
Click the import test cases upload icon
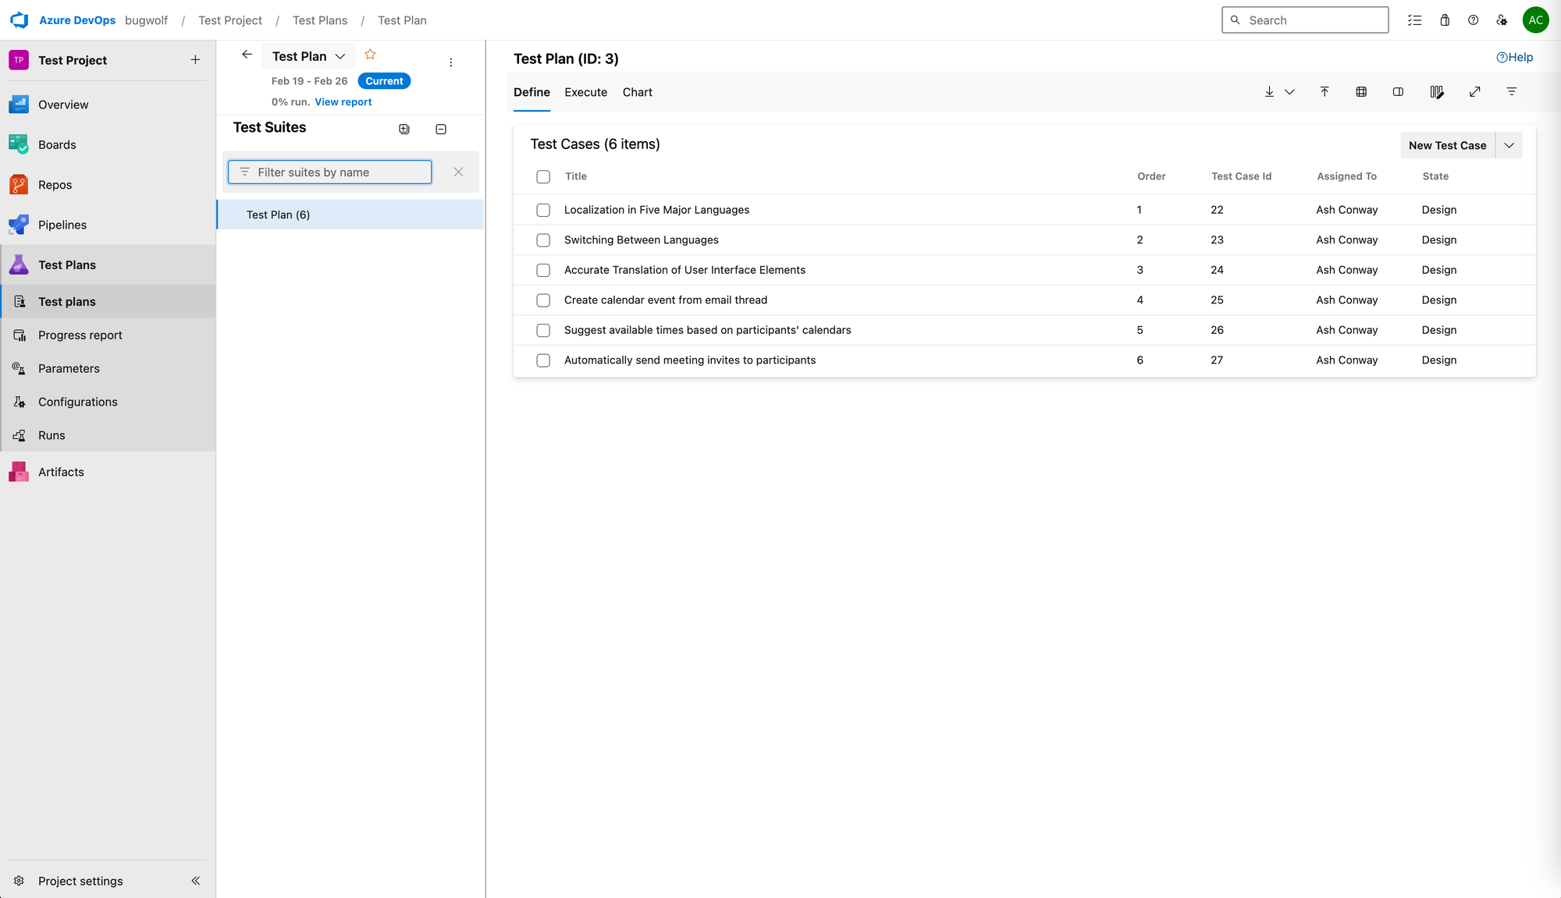(x=1325, y=91)
